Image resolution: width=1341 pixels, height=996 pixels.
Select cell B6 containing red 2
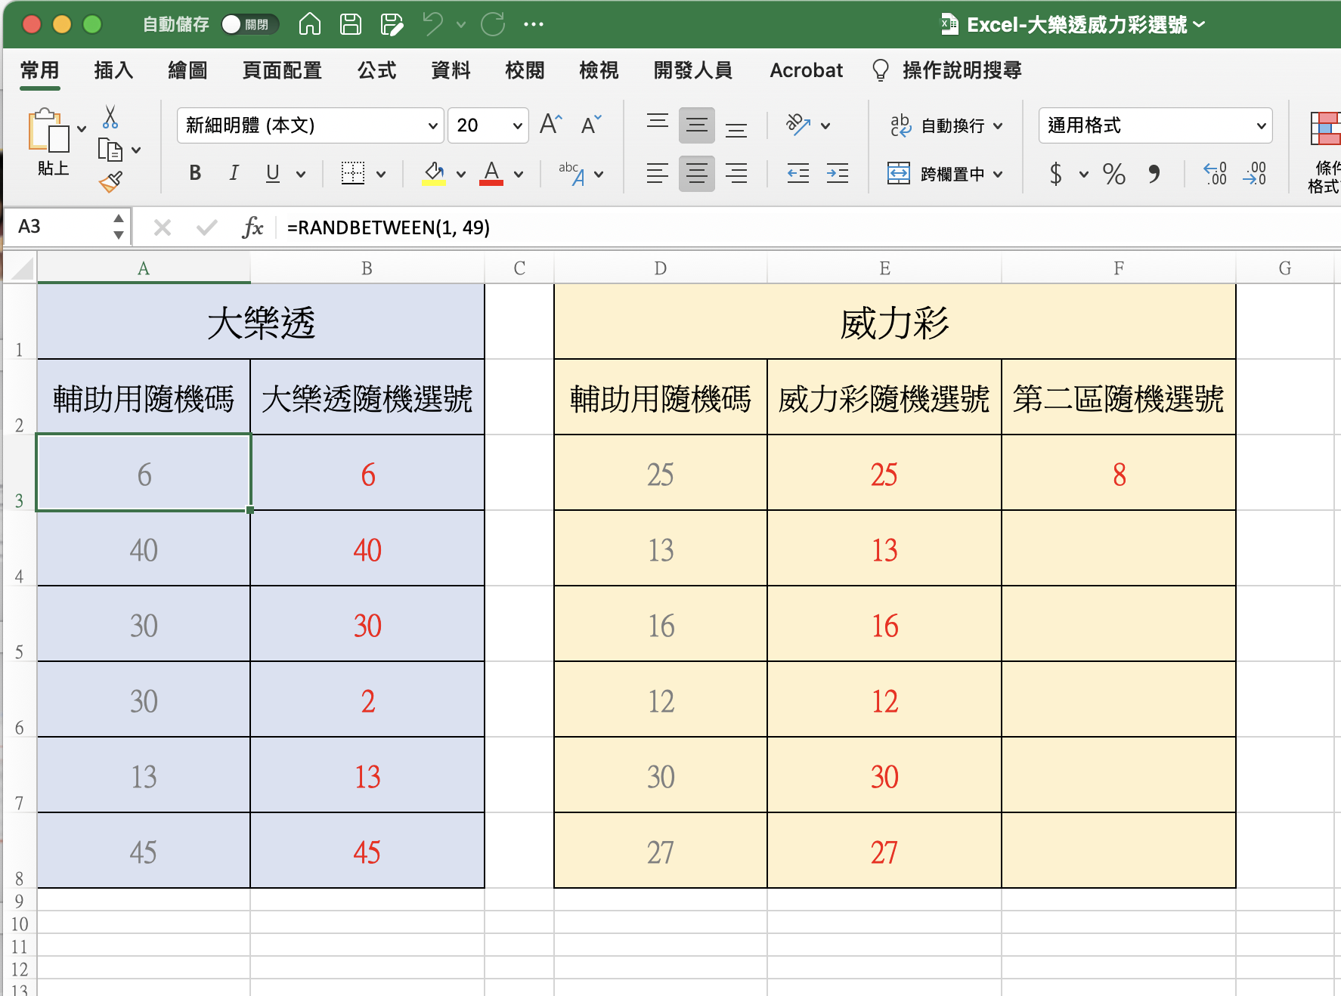[367, 700]
